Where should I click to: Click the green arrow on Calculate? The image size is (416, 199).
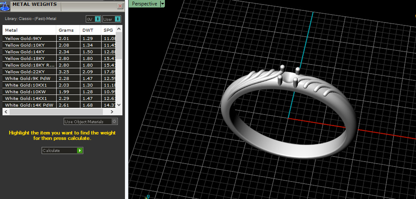[80, 150]
